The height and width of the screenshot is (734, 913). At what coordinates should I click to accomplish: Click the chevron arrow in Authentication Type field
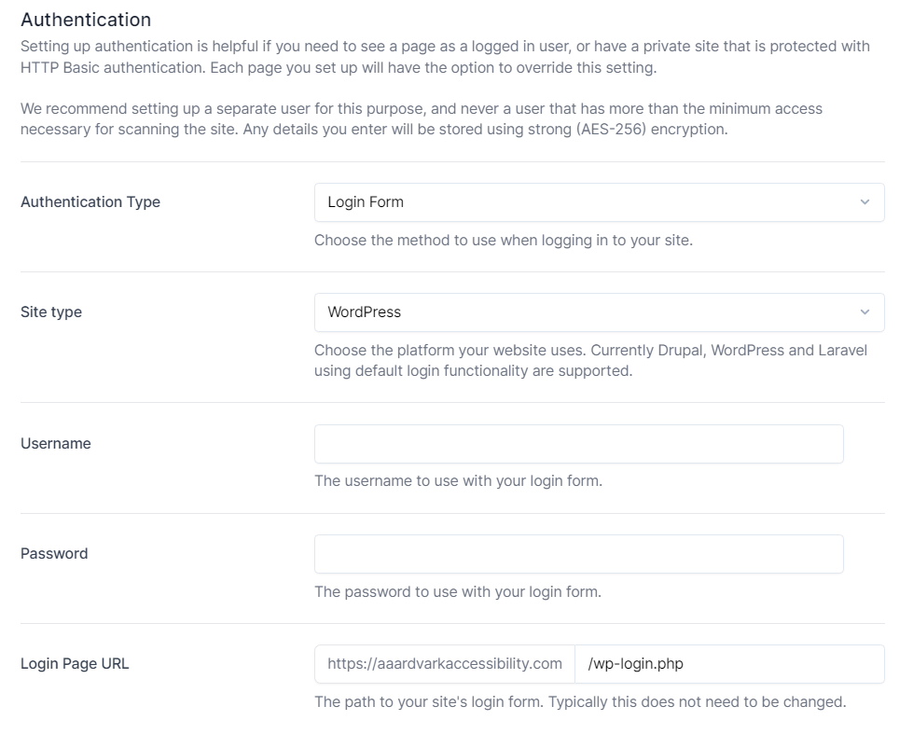coord(865,202)
